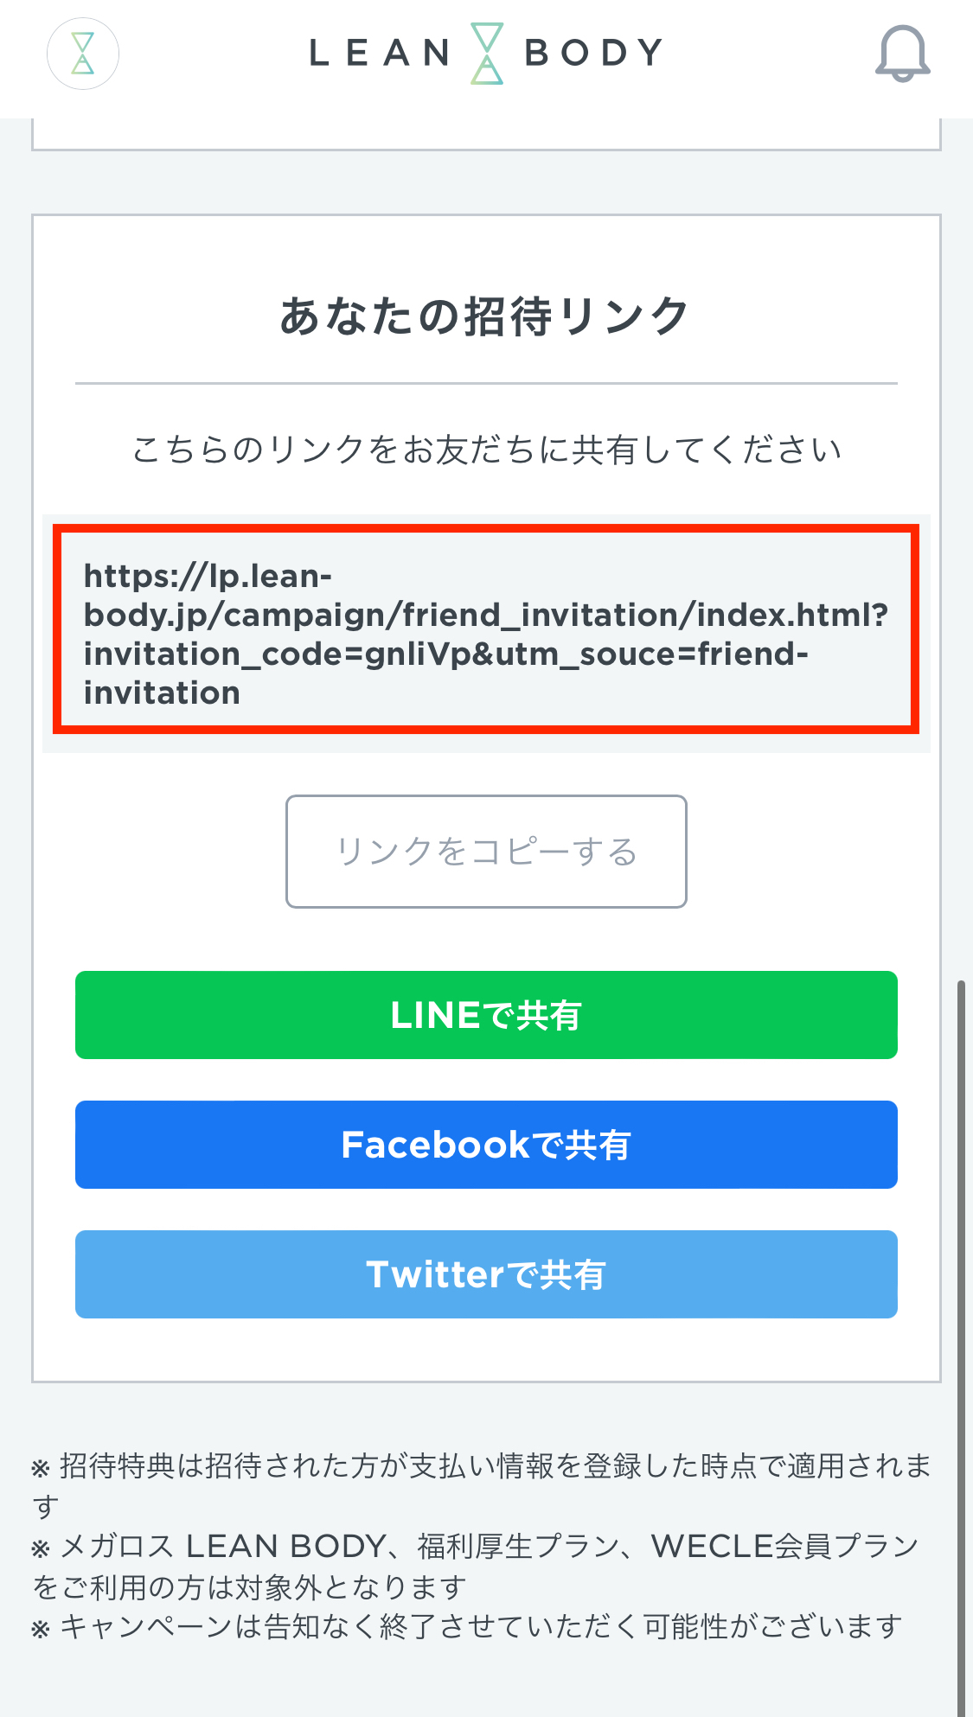
Task: Select the invitation URL text box
Action: [x=486, y=634]
